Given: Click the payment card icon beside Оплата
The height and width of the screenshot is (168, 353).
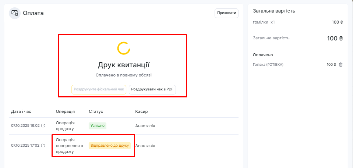Looking at the screenshot, I should tap(15, 13).
